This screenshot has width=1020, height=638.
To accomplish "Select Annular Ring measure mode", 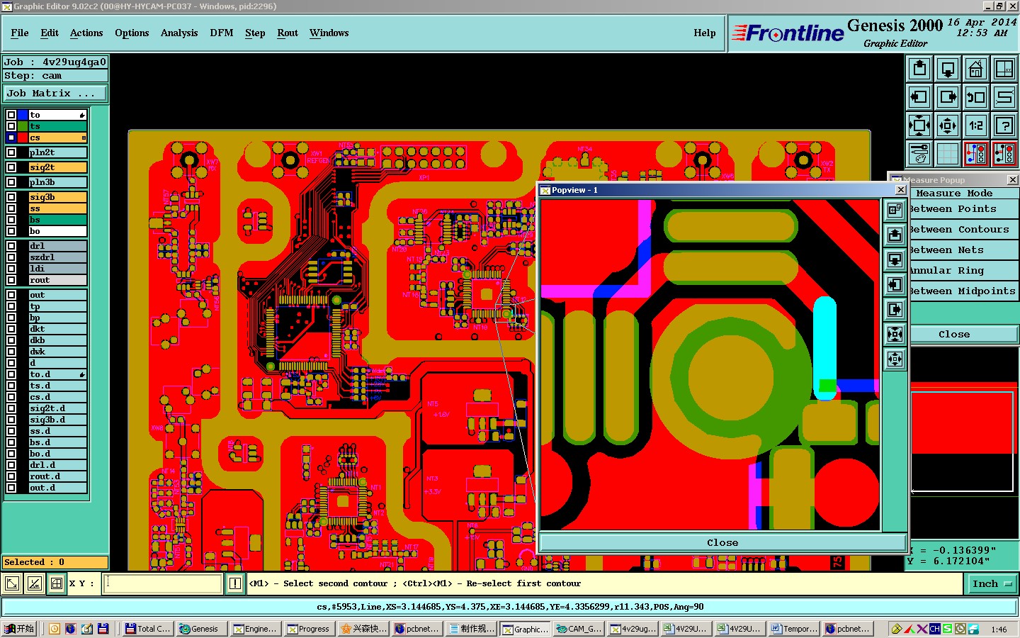I will pos(963,271).
